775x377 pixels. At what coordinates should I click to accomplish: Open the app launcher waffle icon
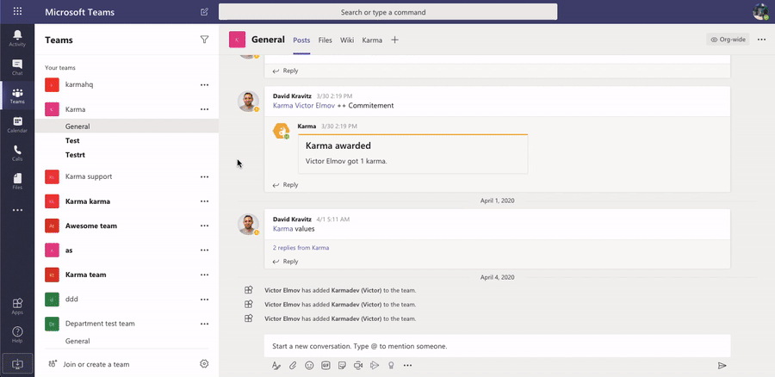(17, 11)
